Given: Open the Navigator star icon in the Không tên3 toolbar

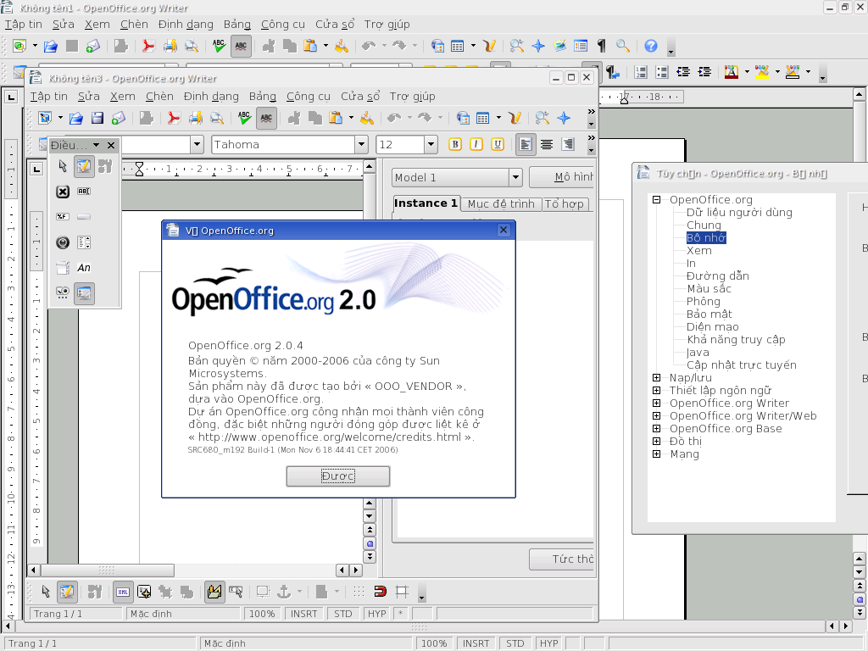Looking at the screenshot, I should [x=564, y=118].
